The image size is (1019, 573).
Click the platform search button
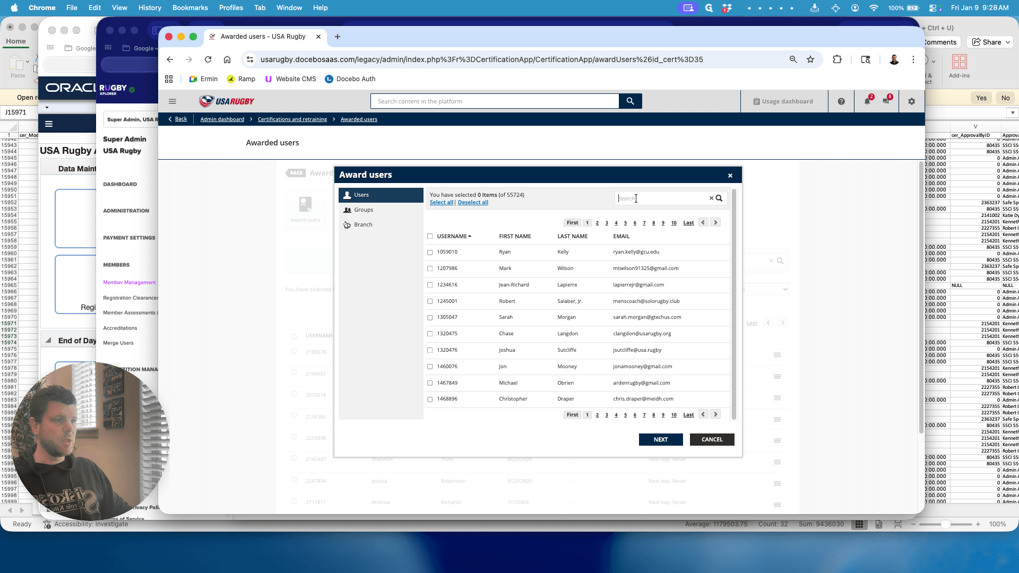click(x=630, y=101)
